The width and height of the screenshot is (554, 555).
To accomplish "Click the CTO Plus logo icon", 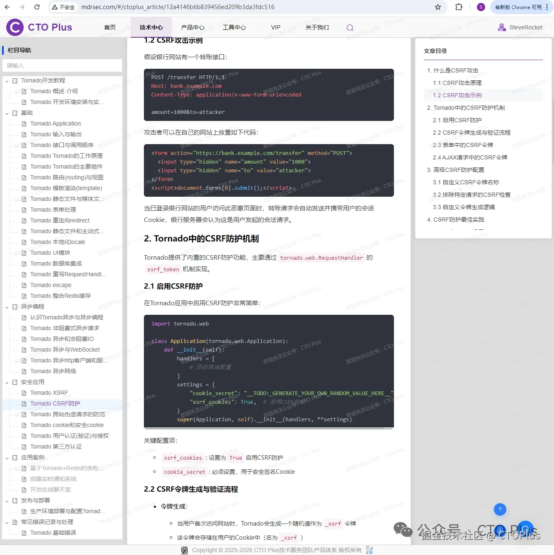I will click(x=15, y=27).
